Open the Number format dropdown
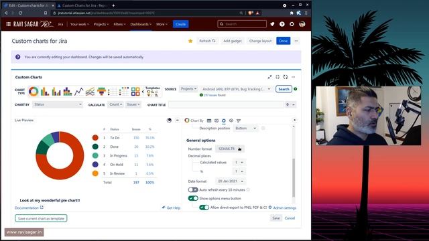The height and width of the screenshot is (241, 429). point(229,149)
